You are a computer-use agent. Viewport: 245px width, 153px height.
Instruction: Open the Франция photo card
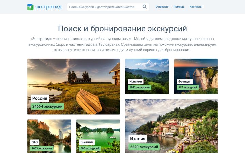196,76
